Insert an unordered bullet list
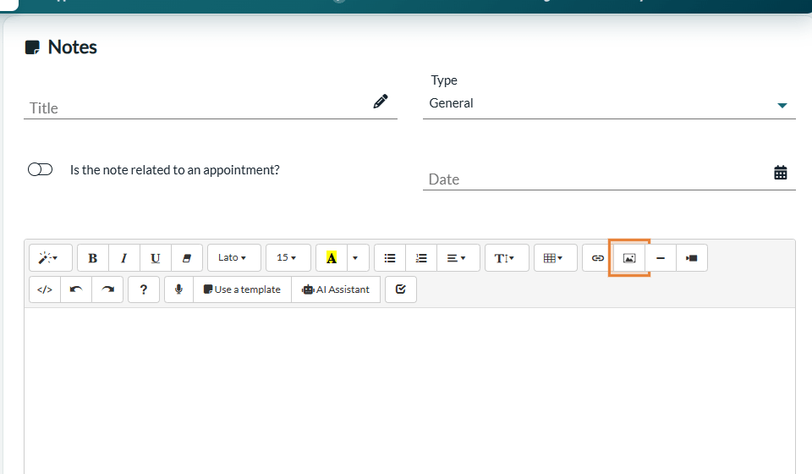Screen dimensions: 812x474 click(x=390, y=258)
